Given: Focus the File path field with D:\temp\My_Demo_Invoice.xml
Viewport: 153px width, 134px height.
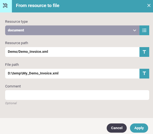Looking at the screenshot, I should click(x=72, y=74).
